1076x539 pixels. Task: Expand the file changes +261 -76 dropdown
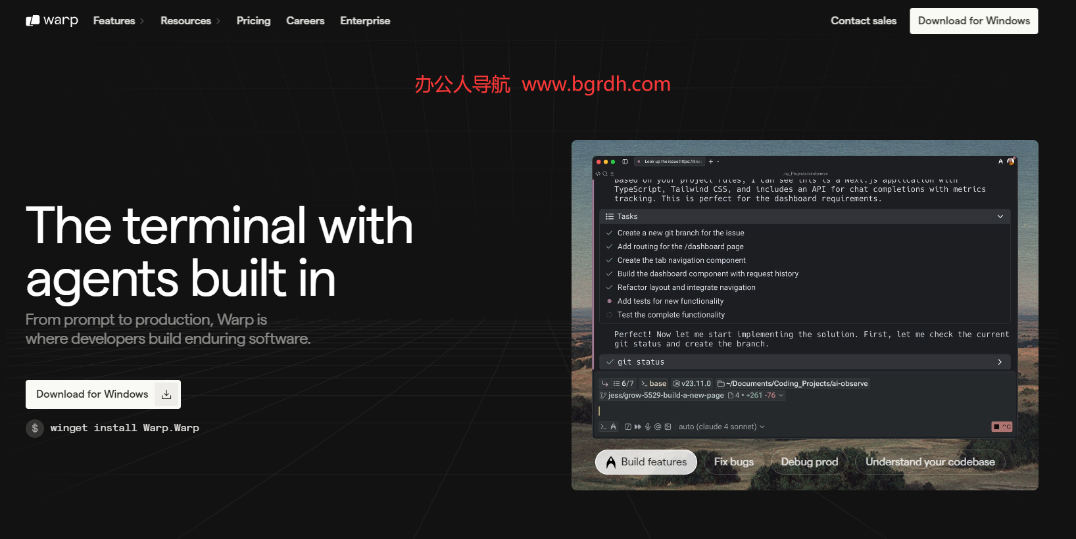click(756, 396)
